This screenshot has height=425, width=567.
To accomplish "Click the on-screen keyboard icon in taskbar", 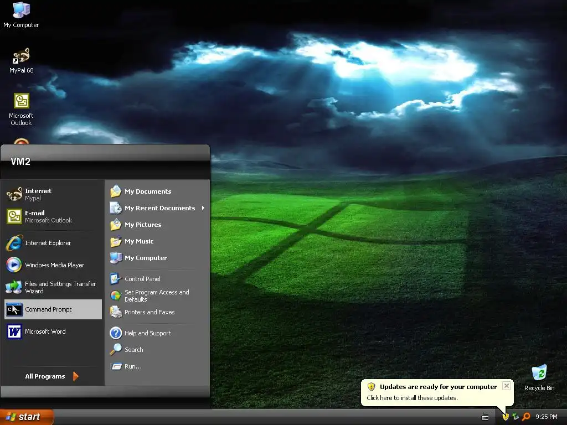I will tap(485, 417).
